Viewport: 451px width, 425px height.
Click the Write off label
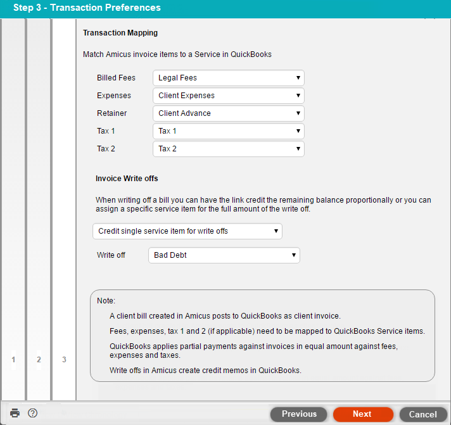(x=111, y=255)
